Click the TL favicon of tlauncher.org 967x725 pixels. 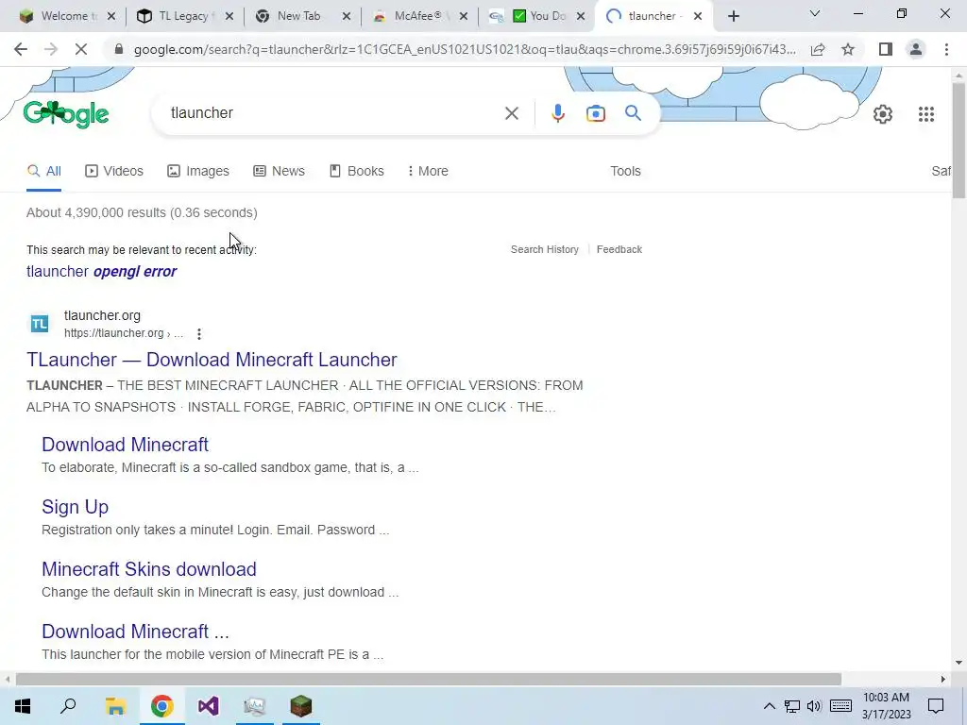[40, 324]
